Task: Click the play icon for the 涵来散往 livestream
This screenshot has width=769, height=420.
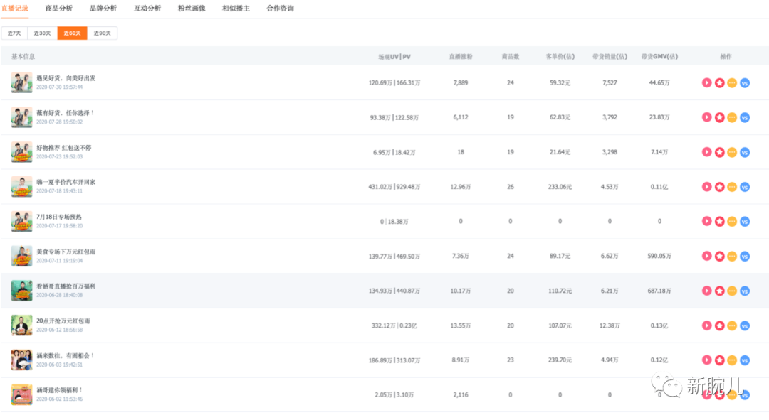Action: 707,360
